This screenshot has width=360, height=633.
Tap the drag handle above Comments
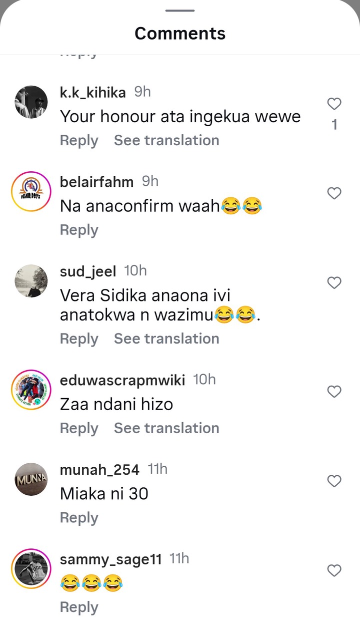pos(180,11)
